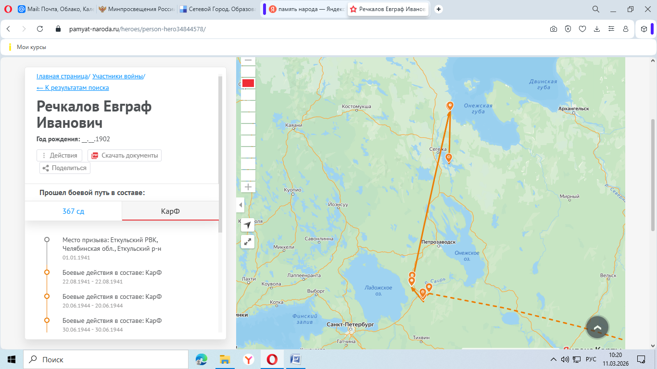Click the network icon in system tray

pos(577,359)
